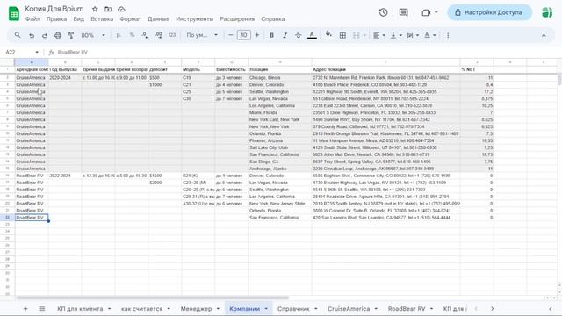The width and height of the screenshot is (562, 316).
Task: Open the Вставка menu
Action: 102,19
